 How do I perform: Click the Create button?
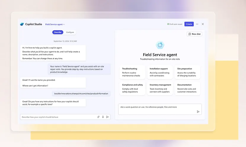coord(189,24)
